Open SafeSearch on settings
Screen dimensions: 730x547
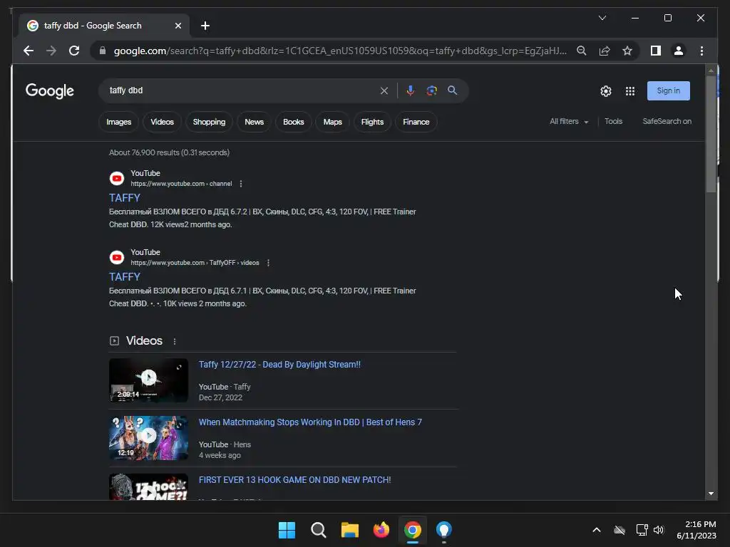tap(667, 121)
